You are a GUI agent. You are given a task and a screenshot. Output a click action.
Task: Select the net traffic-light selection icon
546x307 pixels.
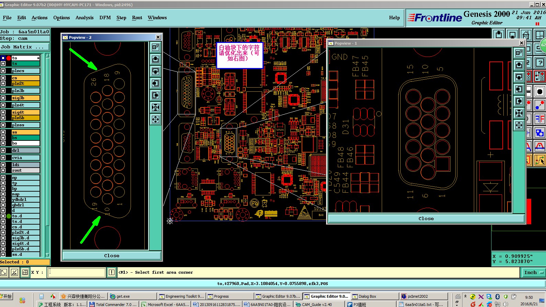click(x=540, y=76)
